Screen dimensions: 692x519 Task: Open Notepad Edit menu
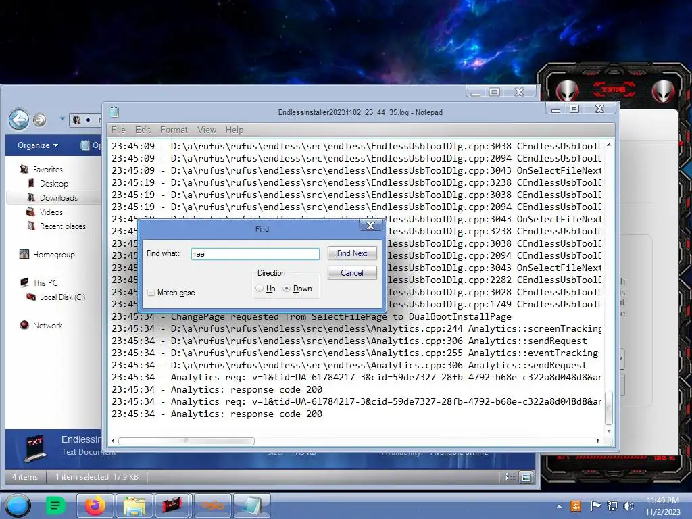coord(143,130)
